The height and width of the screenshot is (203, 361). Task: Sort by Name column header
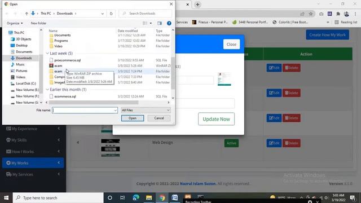[x=53, y=31]
